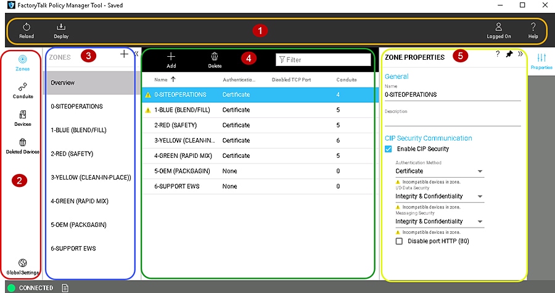Click Add in the zone table toolbar
This screenshot has height=293, width=555.
171,60
